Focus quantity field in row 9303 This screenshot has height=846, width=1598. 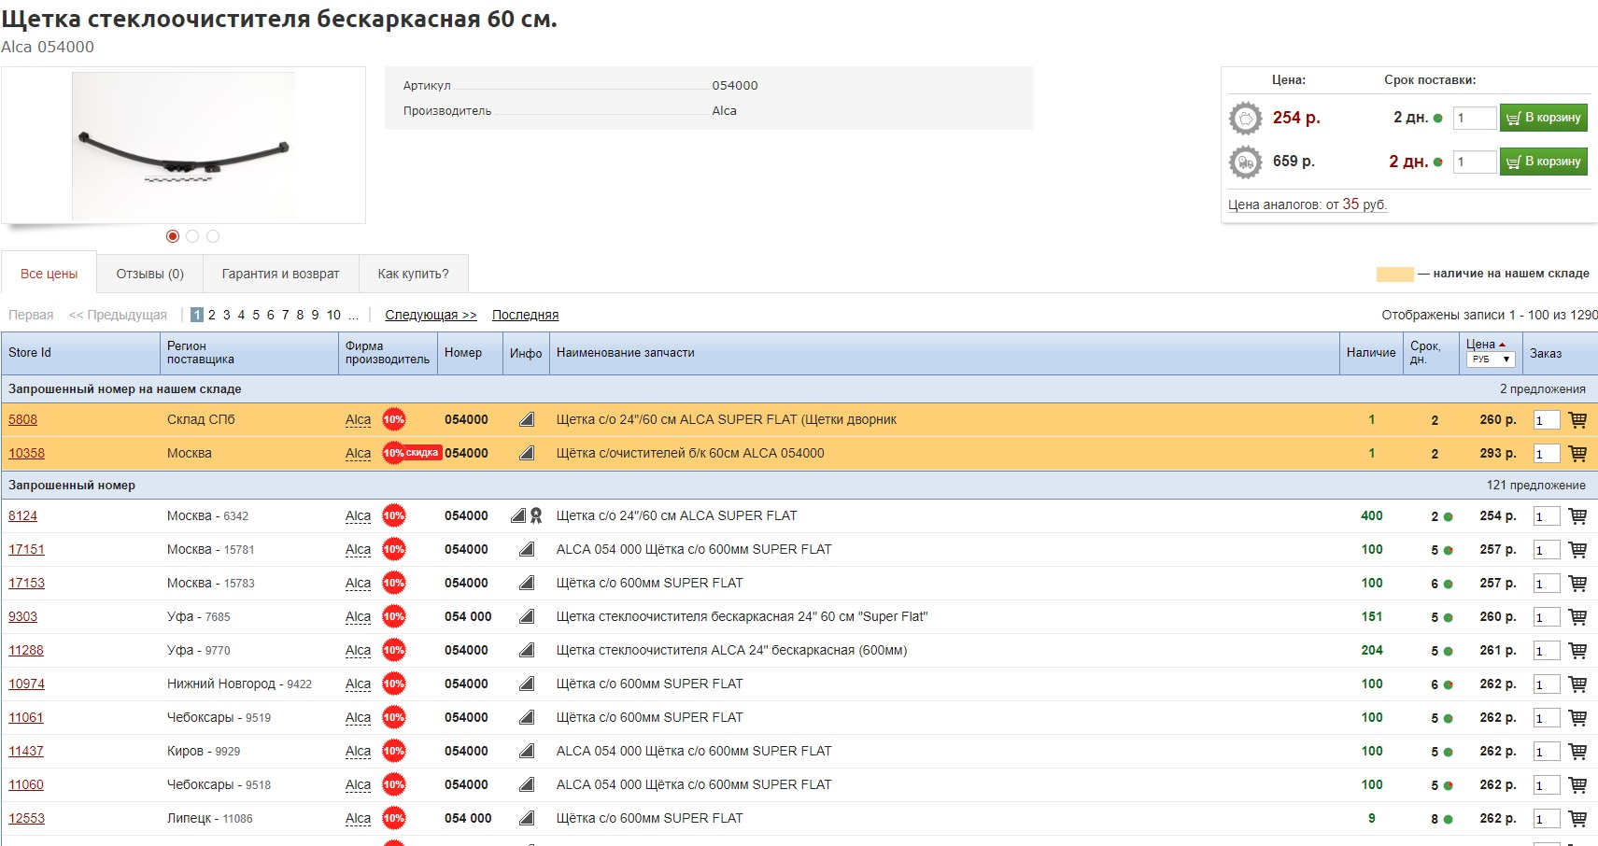click(1547, 617)
